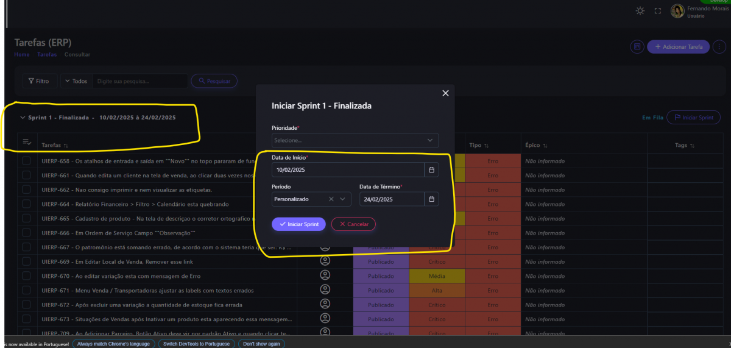Image resolution: width=731 pixels, height=348 pixels.
Task: Collapse the Sprint 1 - Finalizada section
Action: click(x=23, y=118)
